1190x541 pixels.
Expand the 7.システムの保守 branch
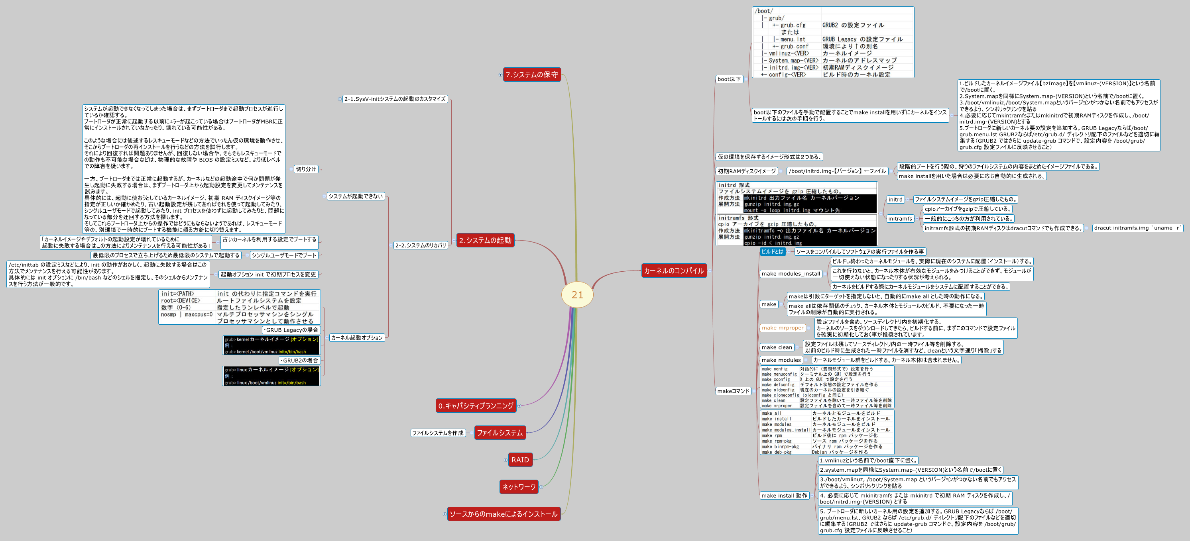pyautogui.click(x=501, y=76)
